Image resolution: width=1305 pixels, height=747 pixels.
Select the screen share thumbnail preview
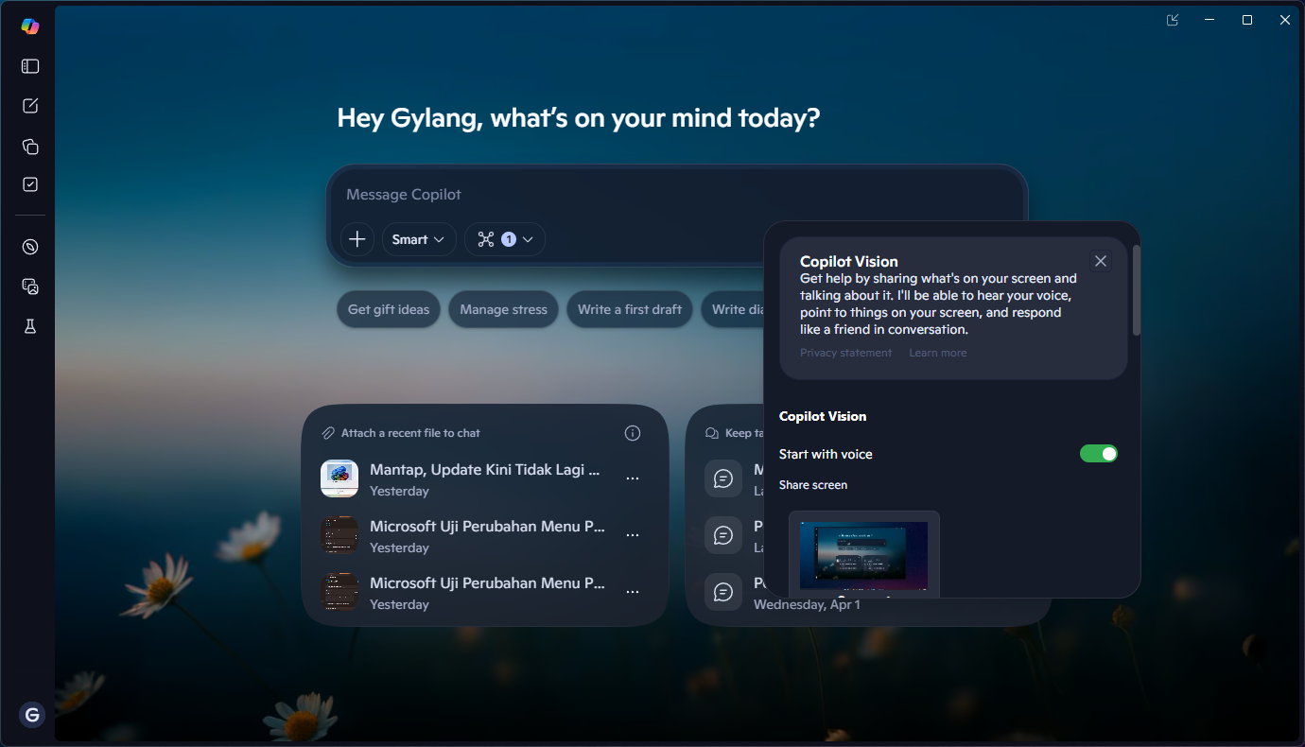click(863, 555)
